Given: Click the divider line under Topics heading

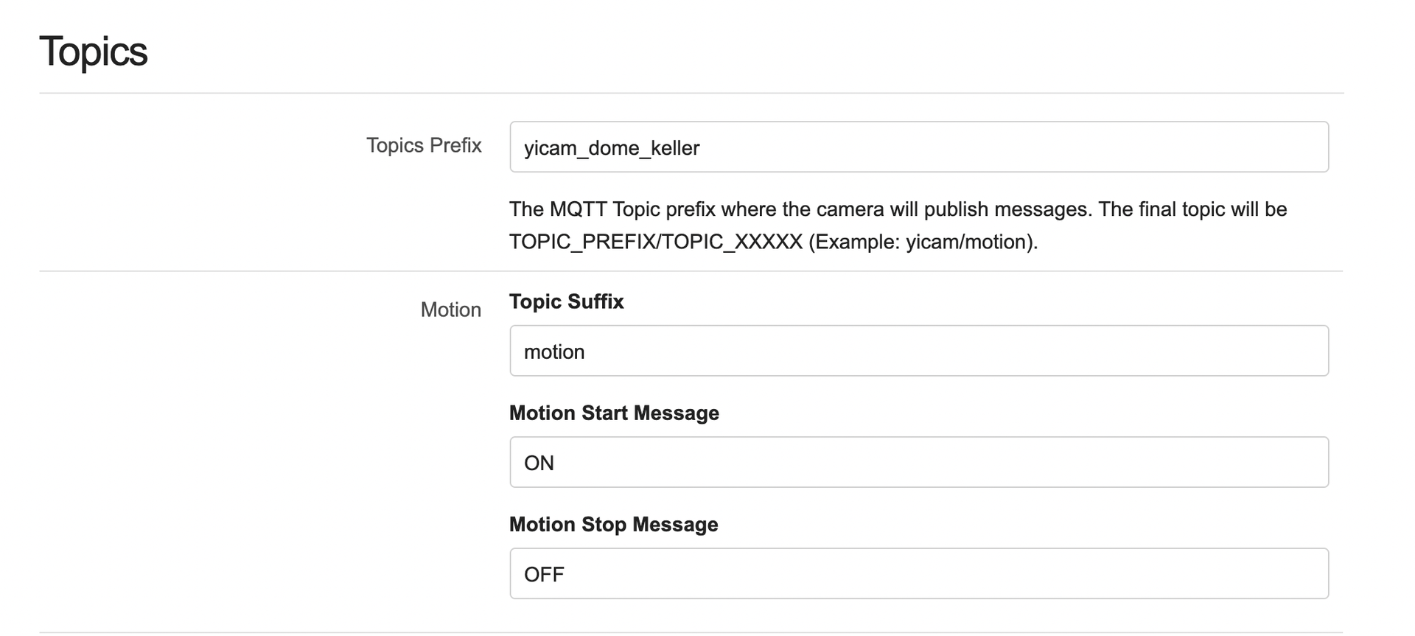Looking at the screenshot, I should 691,93.
